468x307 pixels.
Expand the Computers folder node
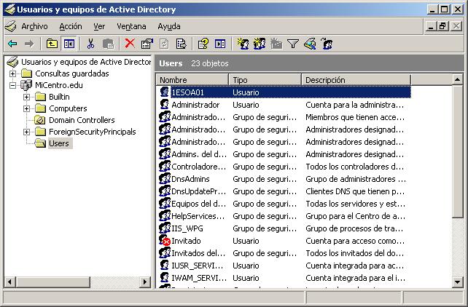pyautogui.click(x=27, y=108)
